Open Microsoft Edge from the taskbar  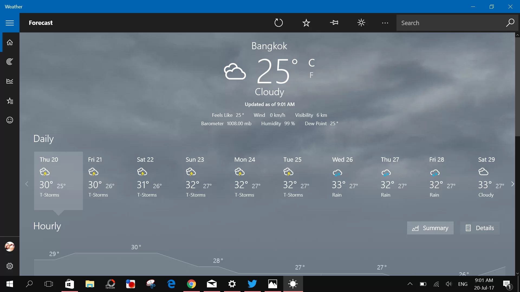point(171,284)
